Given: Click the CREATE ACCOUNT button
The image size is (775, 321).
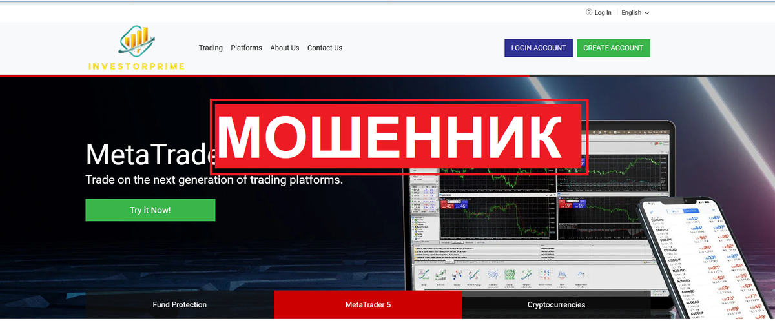Looking at the screenshot, I should (x=614, y=48).
